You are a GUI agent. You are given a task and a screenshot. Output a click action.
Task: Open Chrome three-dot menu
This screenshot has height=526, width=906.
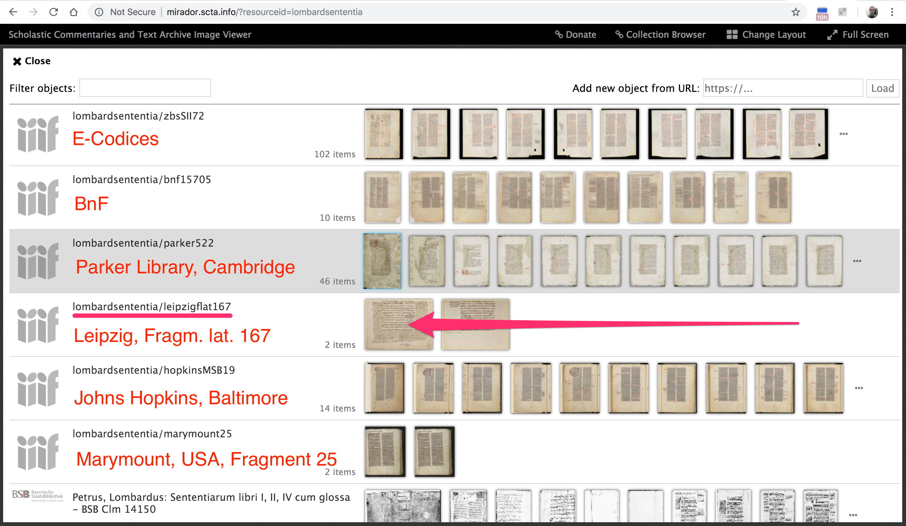point(892,12)
